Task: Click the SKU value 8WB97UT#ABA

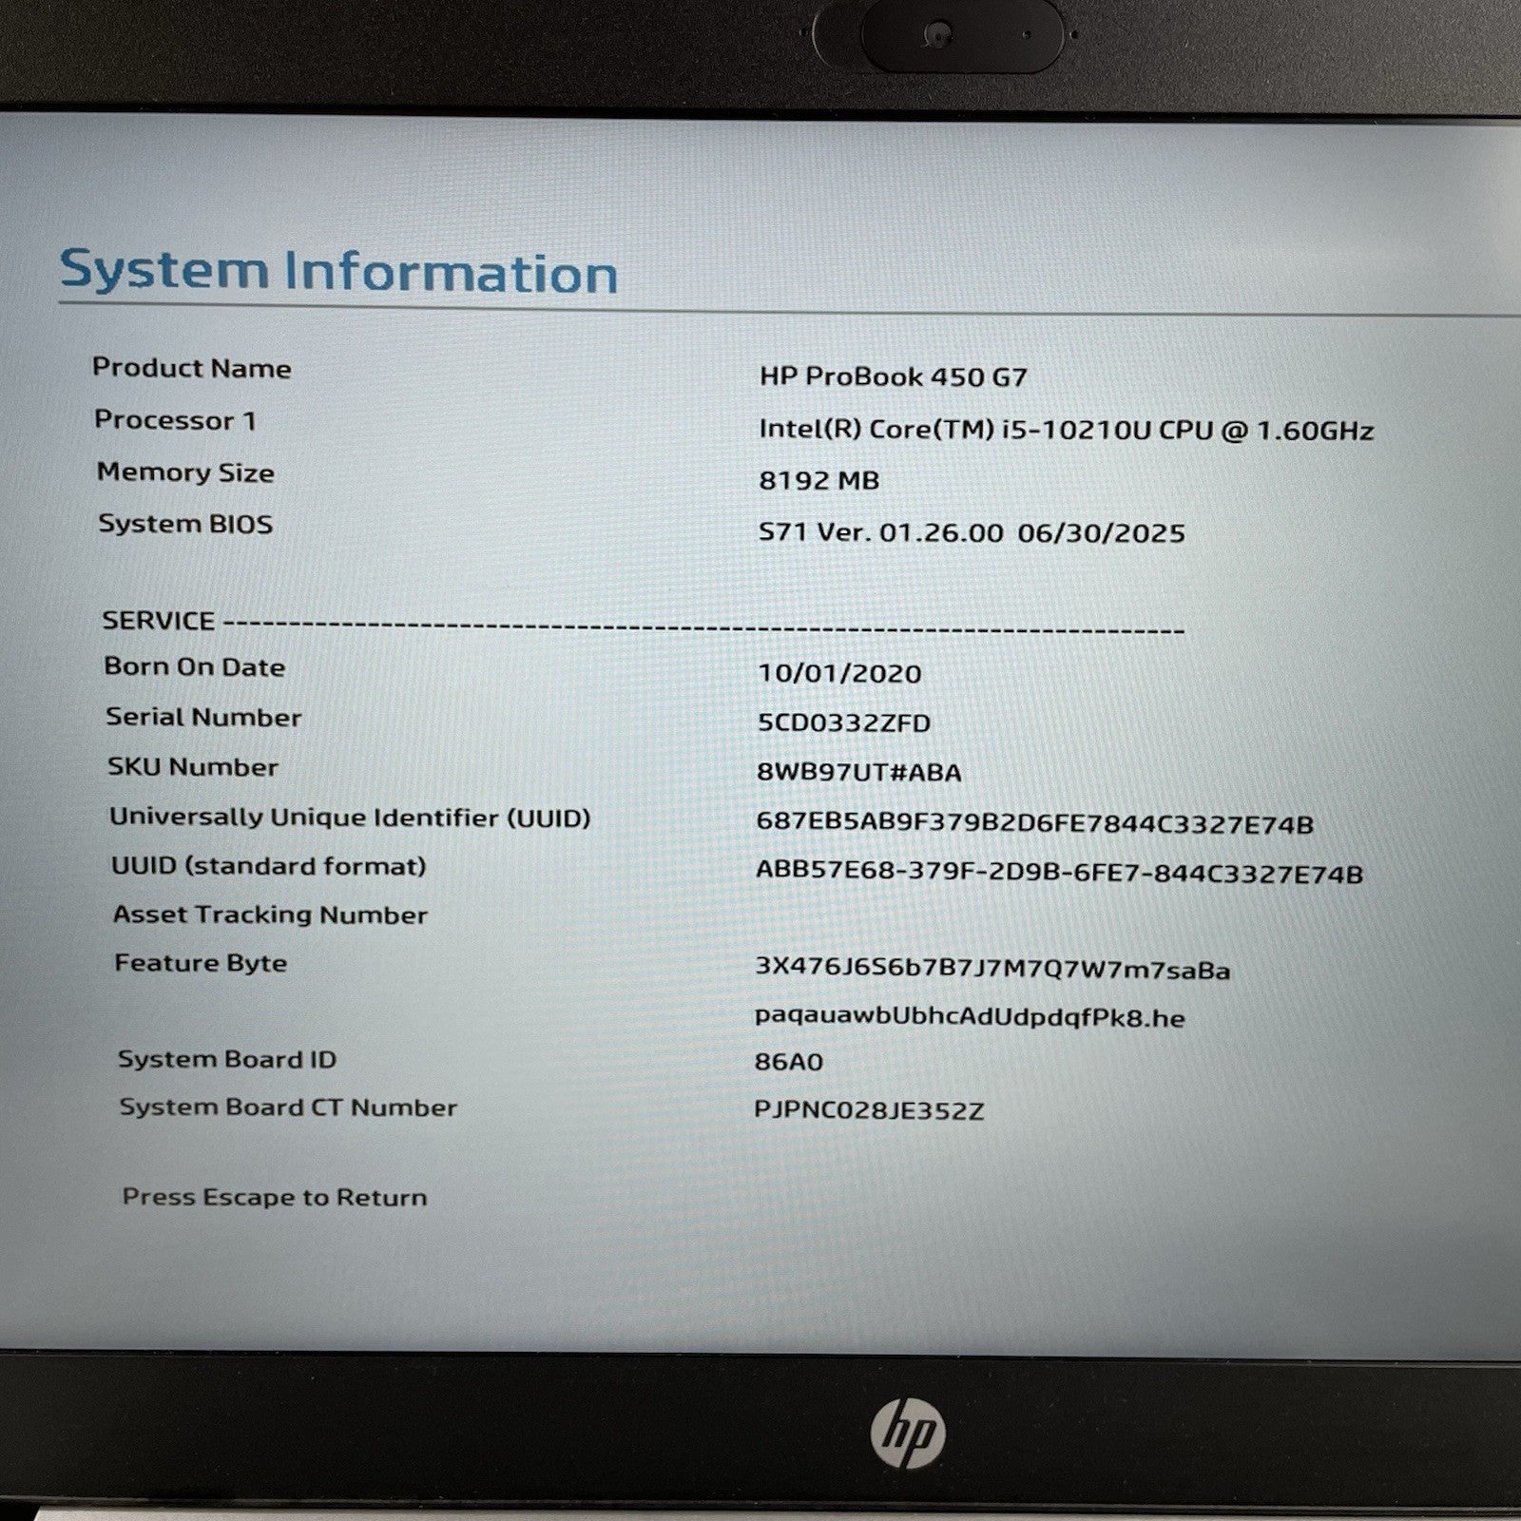Action: click(858, 772)
